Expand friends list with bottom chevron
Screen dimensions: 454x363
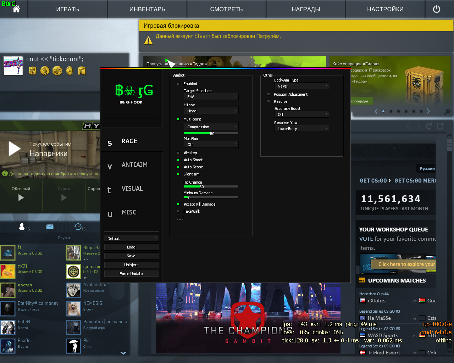click(123, 353)
